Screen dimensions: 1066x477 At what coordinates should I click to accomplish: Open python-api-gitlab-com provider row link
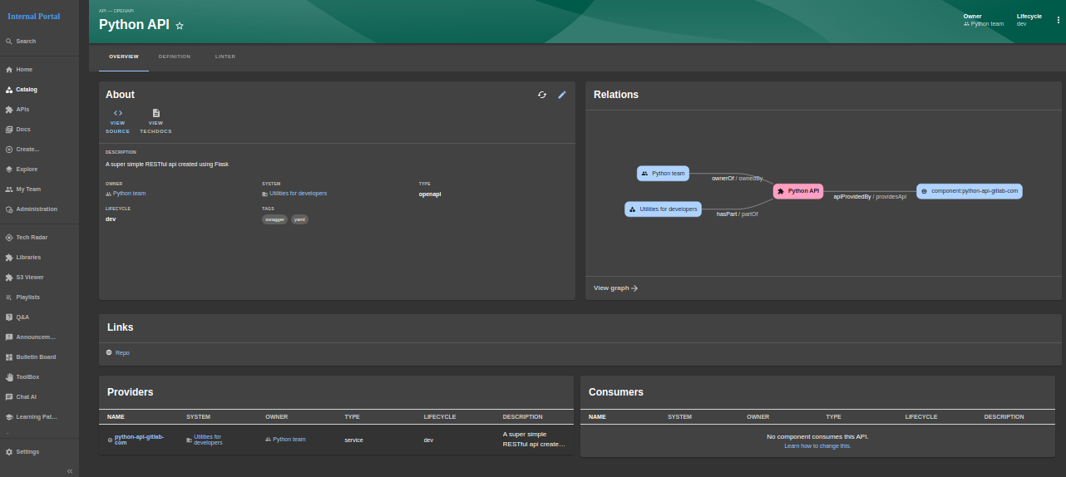pyautogui.click(x=138, y=439)
